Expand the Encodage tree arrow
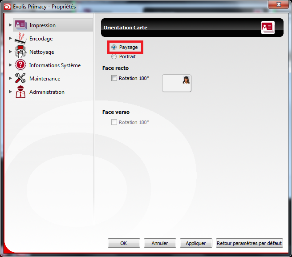 click(10, 38)
